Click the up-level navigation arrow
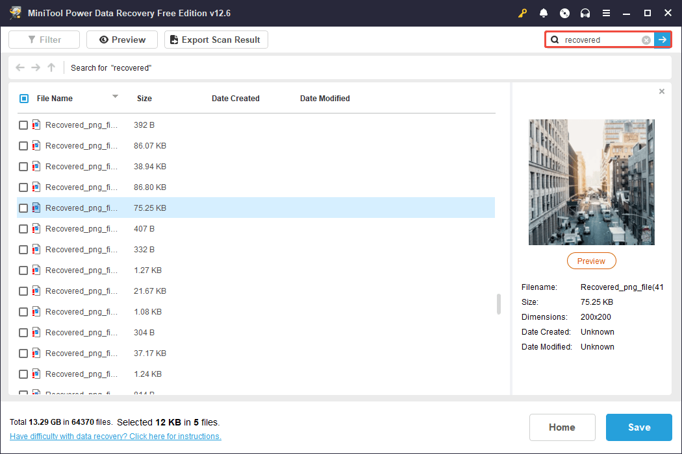 point(51,67)
